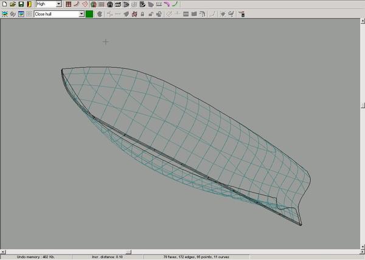This screenshot has height=260, width=365.
Task: Click the gray star with lines icon
Action: [x=231, y=14]
